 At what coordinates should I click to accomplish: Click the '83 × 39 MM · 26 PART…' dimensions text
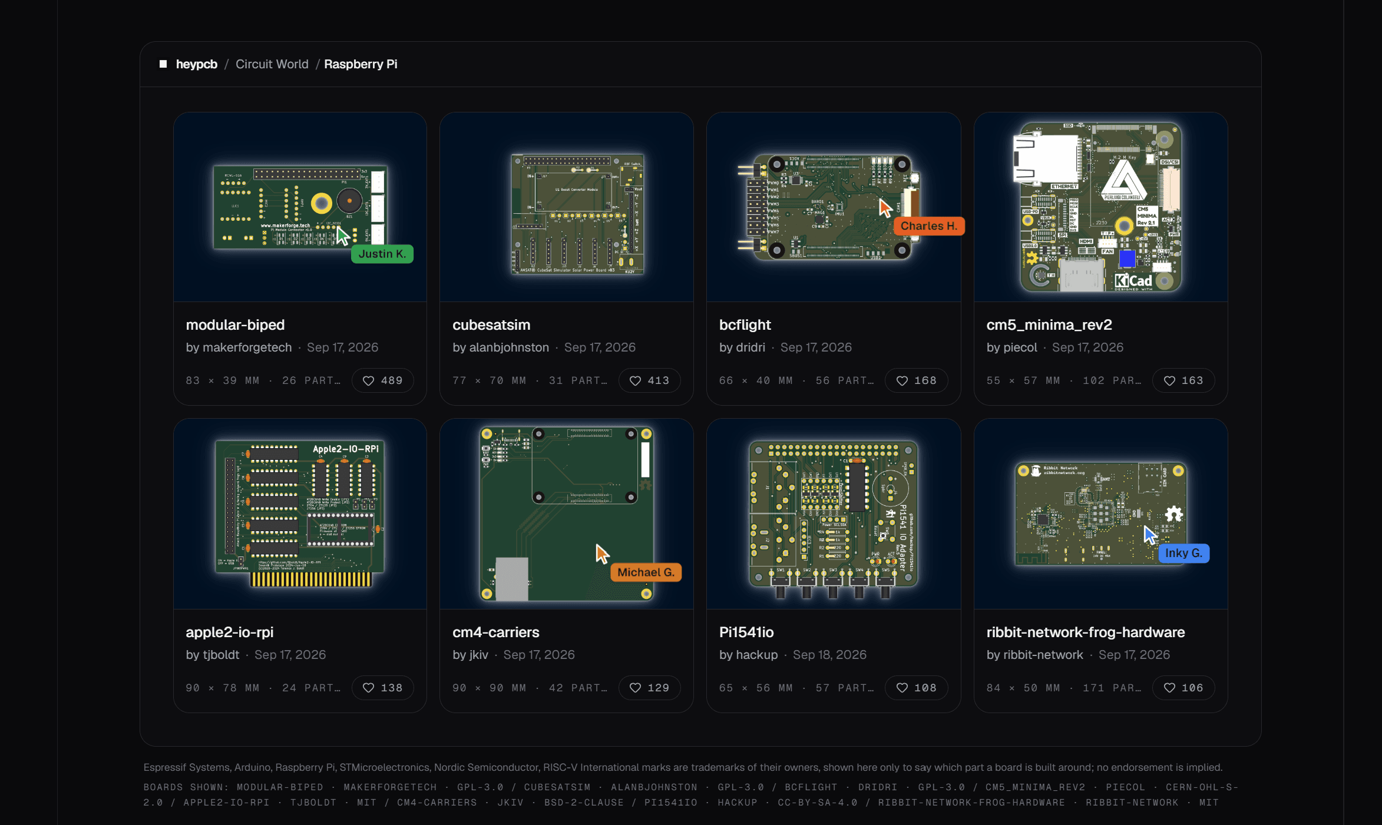pos(263,380)
